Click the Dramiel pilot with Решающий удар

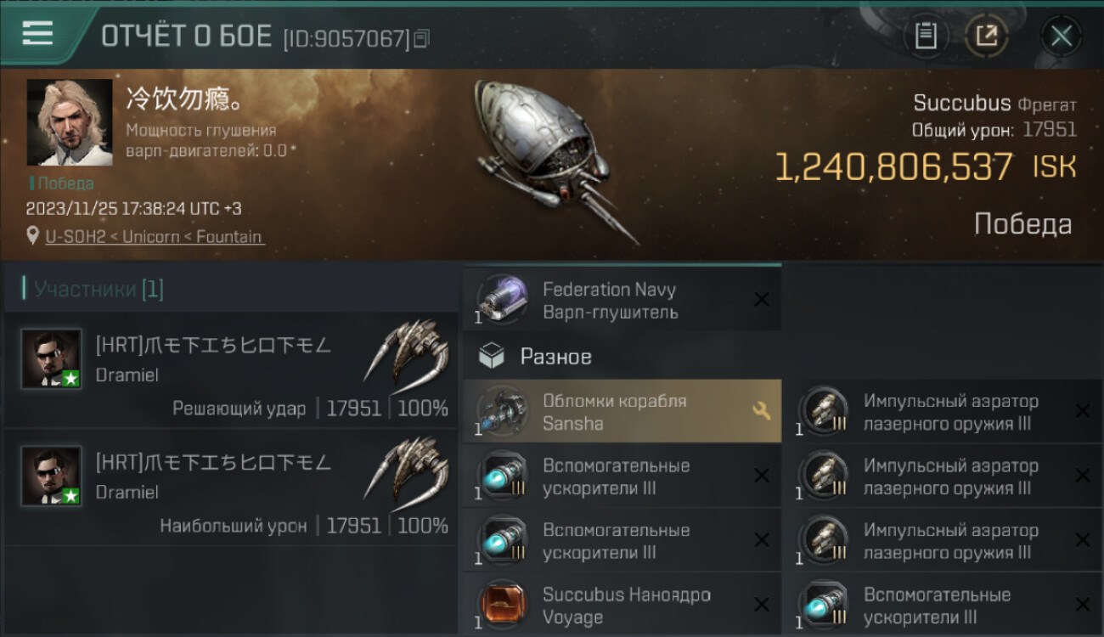coord(231,369)
